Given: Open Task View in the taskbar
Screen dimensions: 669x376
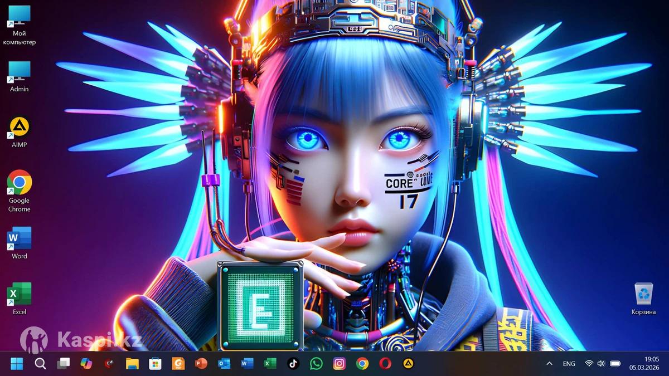Looking at the screenshot, I should pos(64,364).
